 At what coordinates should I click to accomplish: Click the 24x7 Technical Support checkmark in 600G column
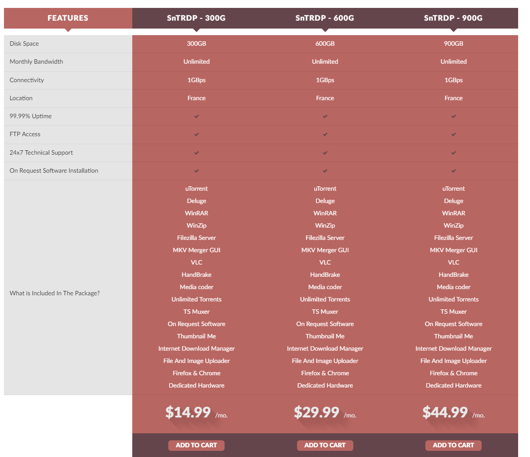[x=325, y=153]
